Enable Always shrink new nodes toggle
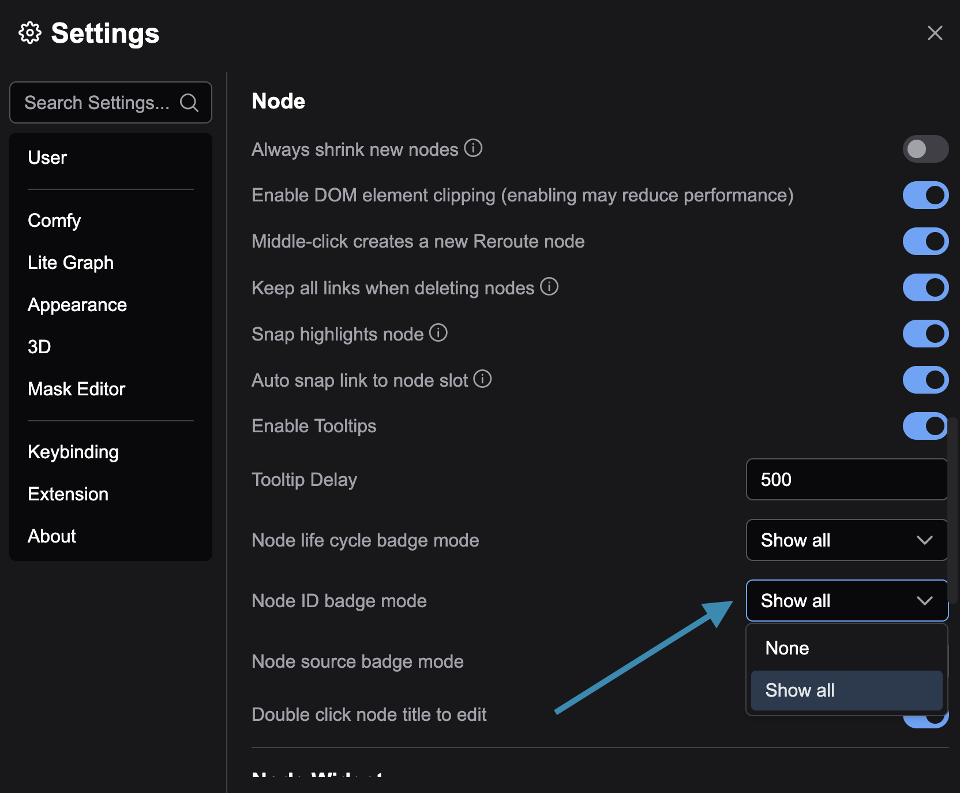Image resolution: width=960 pixels, height=793 pixels. point(925,149)
